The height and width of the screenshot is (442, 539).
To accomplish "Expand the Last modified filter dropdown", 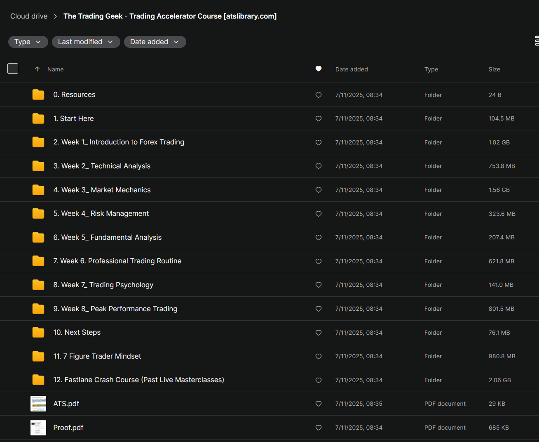I will point(86,42).
